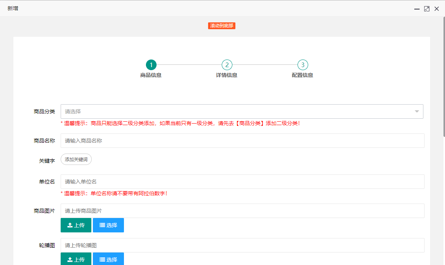This screenshot has height=265, width=445.
Task: Open the 商品分类 dropdown arrow
Action: point(417,111)
